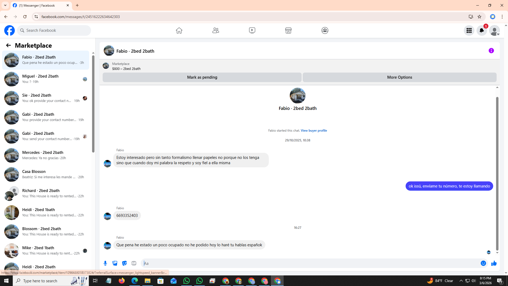Viewport: 508px width, 286px height.
Task: Click chat list scrollbar thumb
Action: point(93,103)
